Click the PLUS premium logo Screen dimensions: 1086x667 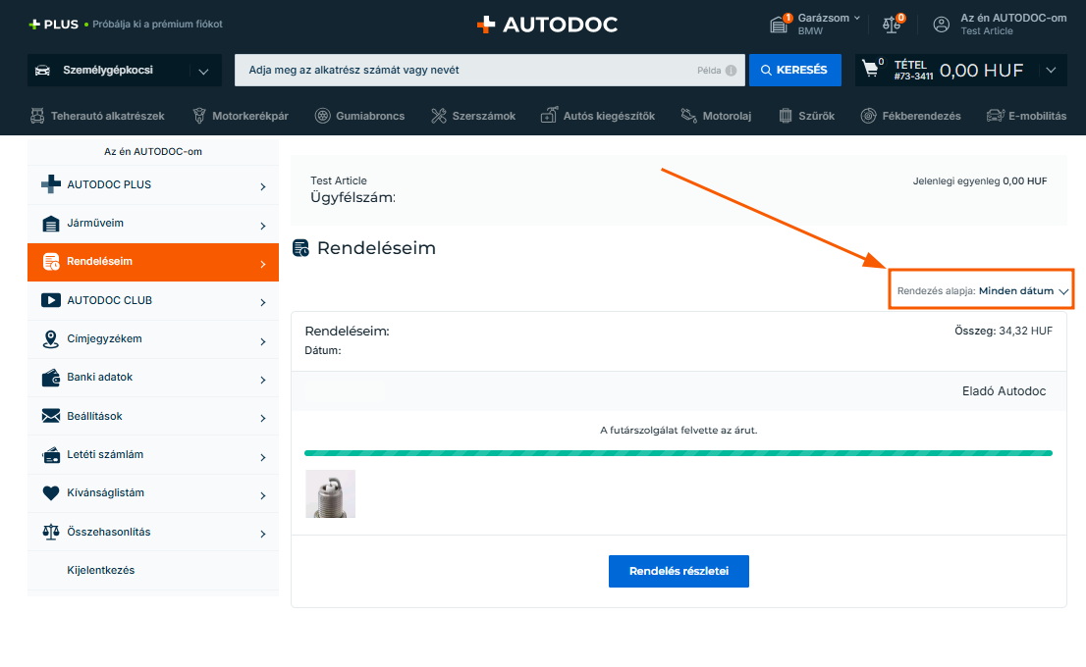tap(53, 25)
